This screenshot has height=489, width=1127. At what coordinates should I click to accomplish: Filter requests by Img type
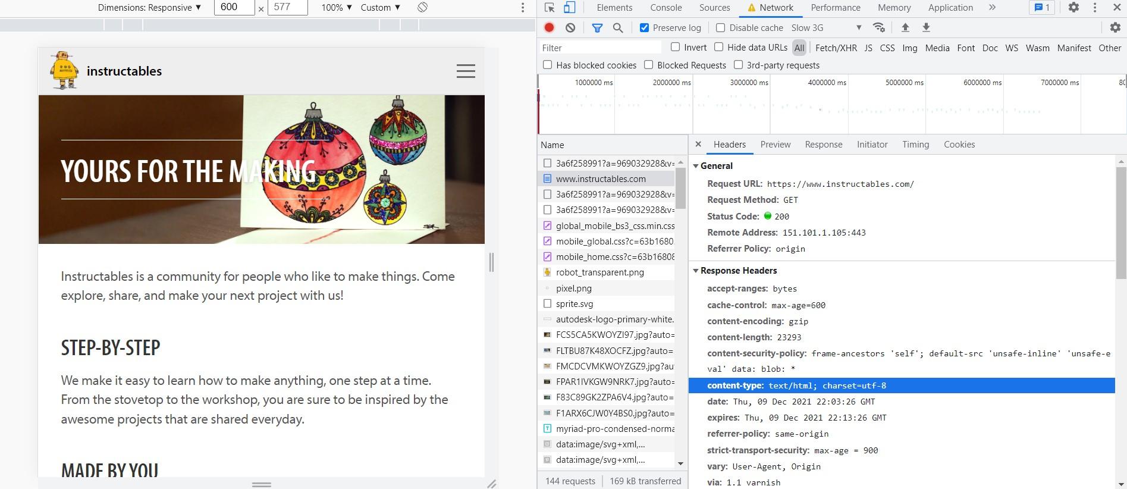tap(910, 48)
